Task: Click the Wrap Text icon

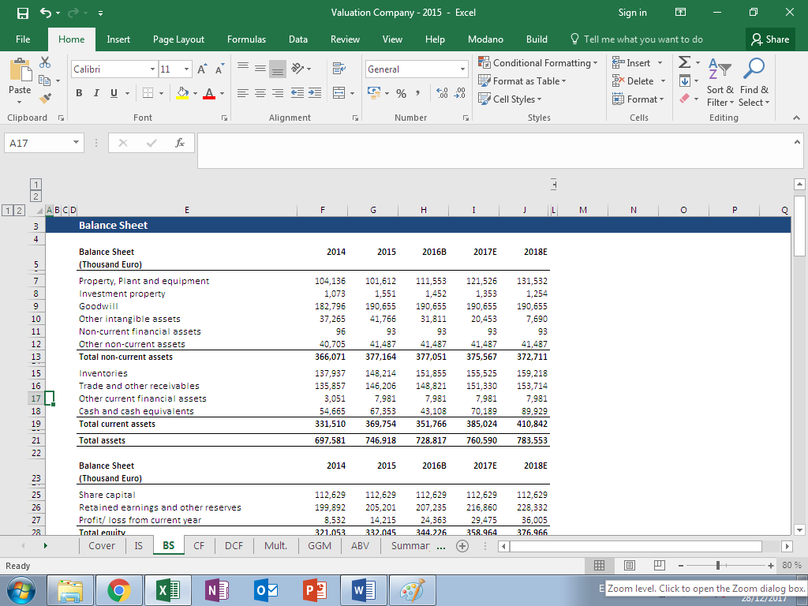Action: (339, 69)
